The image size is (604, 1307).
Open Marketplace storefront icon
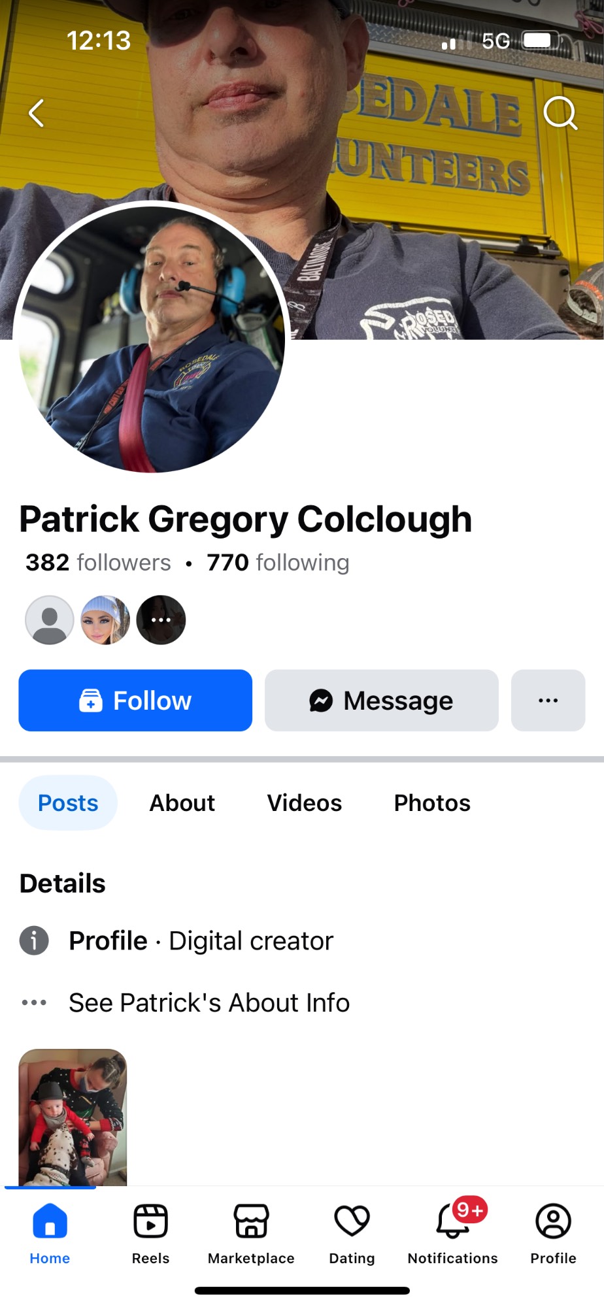pyautogui.click(x=251, y=1221)
